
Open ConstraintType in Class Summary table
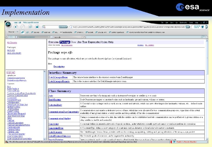click(x=56, y=128)
